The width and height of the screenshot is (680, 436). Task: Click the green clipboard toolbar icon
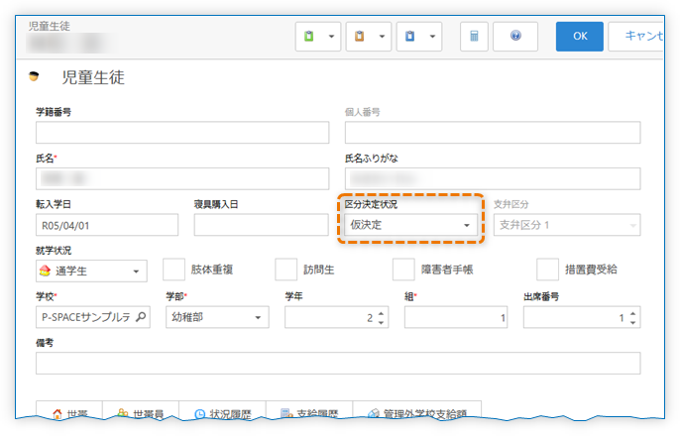coord(309,37)
